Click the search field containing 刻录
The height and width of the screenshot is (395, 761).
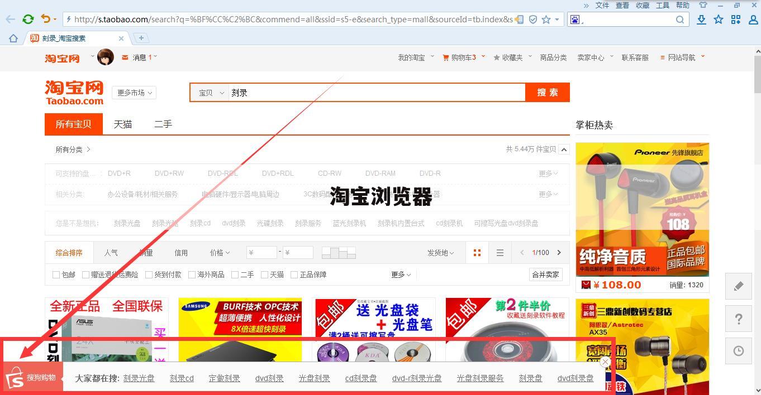pyautogui.click(x=377, y=93)
